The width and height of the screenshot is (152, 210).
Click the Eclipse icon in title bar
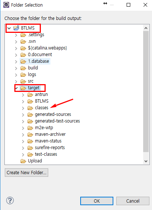6,5
